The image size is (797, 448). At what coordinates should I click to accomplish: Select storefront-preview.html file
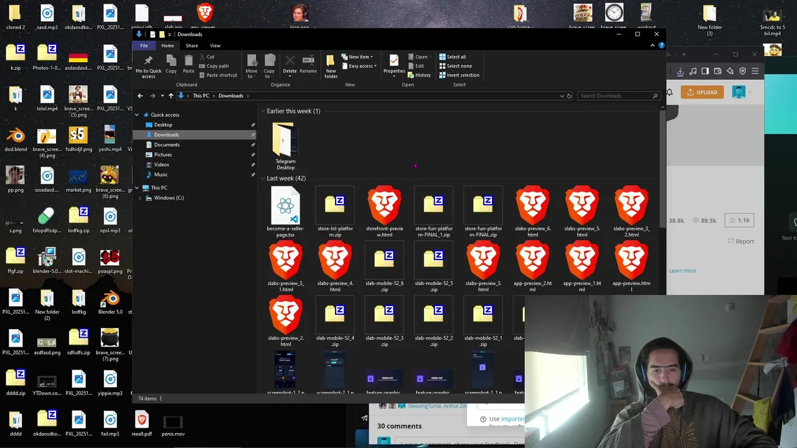pos(384,212)
